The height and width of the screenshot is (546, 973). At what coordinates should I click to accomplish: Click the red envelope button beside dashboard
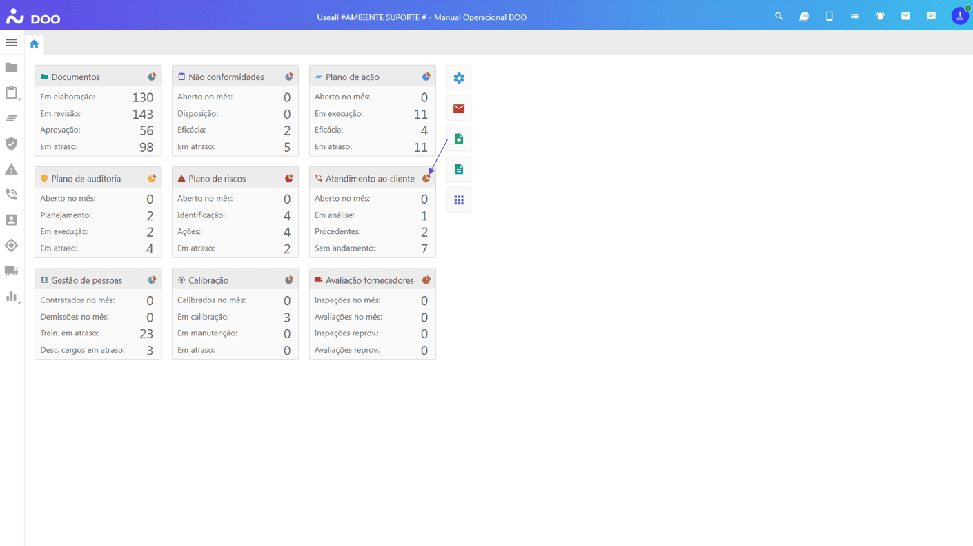tap(459, 108)
